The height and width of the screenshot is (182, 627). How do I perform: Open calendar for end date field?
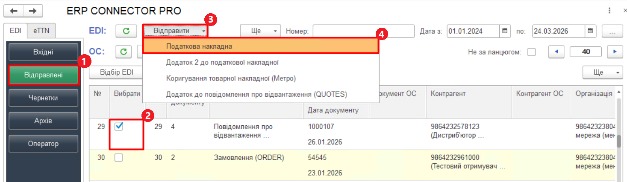pos(590,31)
